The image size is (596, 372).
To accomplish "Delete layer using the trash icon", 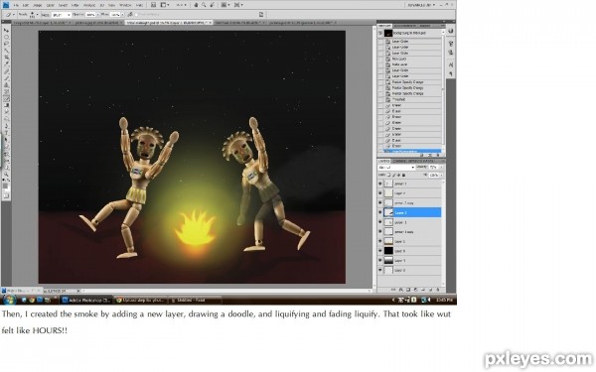I will (x=438, y=290).
